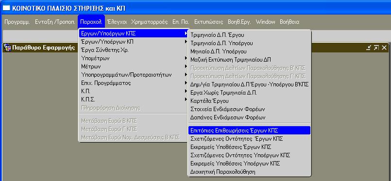Open the Χρηματορροές menu

[x=150, y=22]
